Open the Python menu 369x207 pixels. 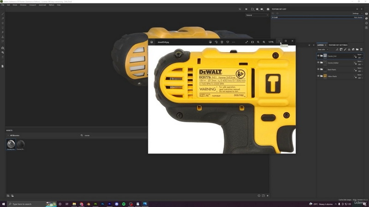[x=51, y=5]
